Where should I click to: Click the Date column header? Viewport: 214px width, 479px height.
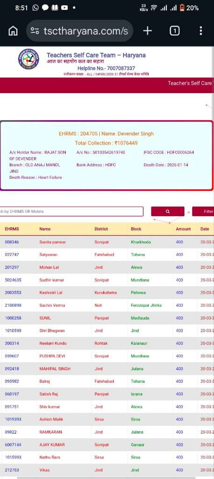point(205,229)
